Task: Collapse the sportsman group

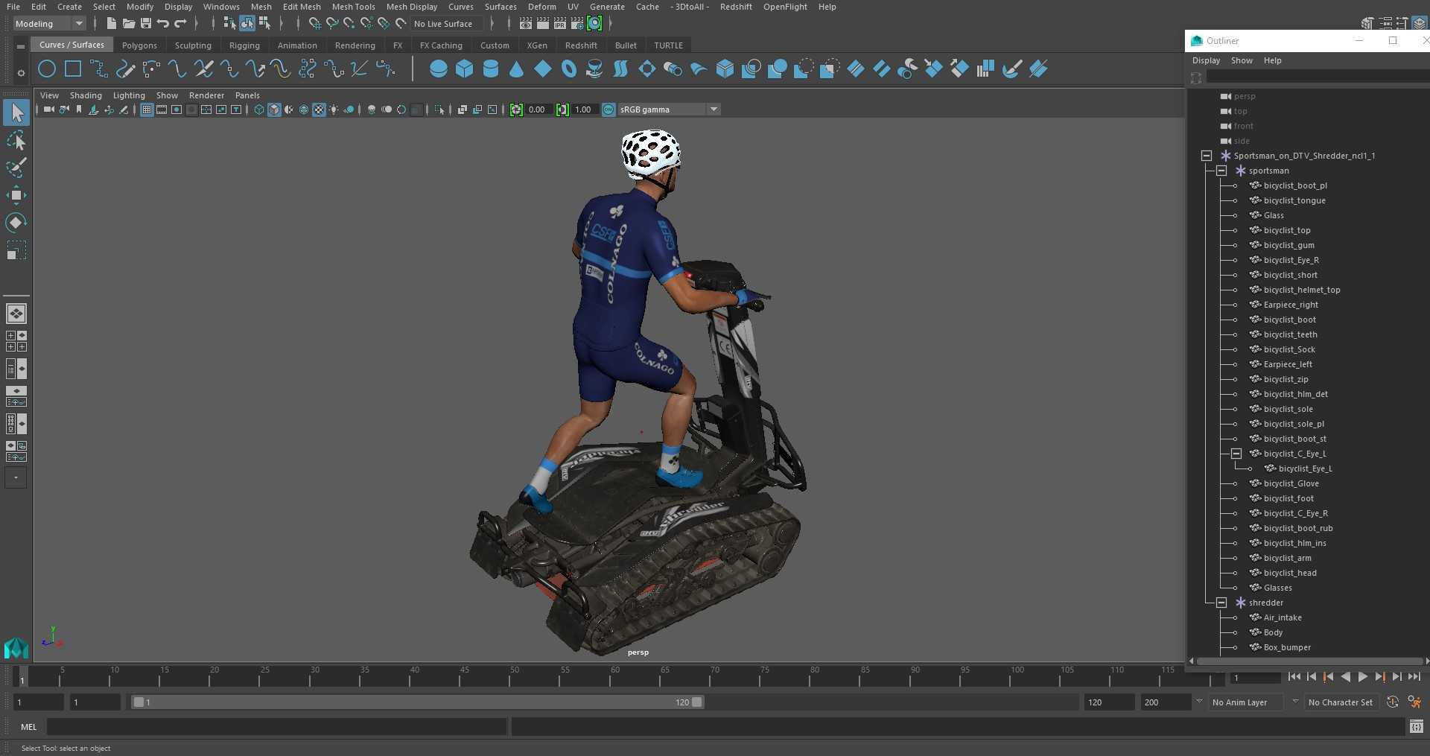Action: [x=1221, y=171]
